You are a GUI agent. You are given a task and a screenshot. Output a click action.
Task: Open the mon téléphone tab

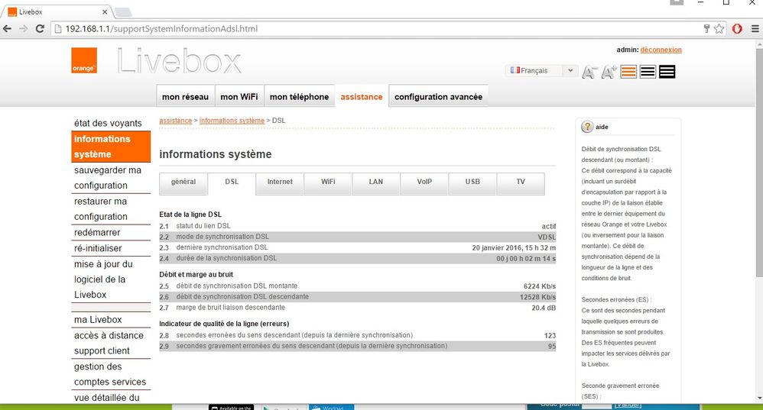299,96
